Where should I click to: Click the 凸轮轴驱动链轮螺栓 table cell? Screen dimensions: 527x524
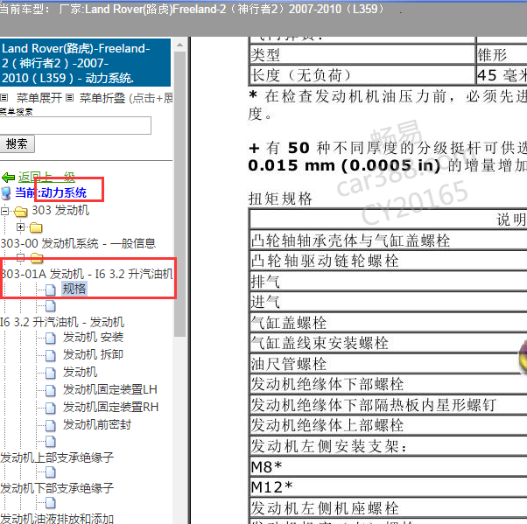(x=388, y=261)
